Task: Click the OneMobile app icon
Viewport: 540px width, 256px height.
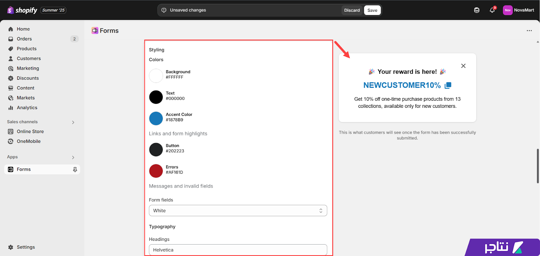Action: 11,141
